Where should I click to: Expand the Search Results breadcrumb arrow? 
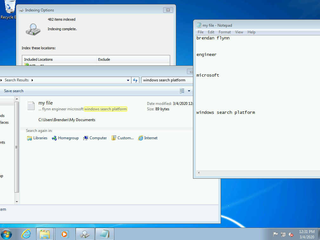pos(32,80)
